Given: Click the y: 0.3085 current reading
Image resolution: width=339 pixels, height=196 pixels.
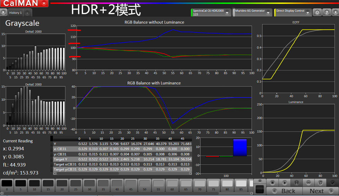Looking at the screenshot, I should click(x=14, y=157).
